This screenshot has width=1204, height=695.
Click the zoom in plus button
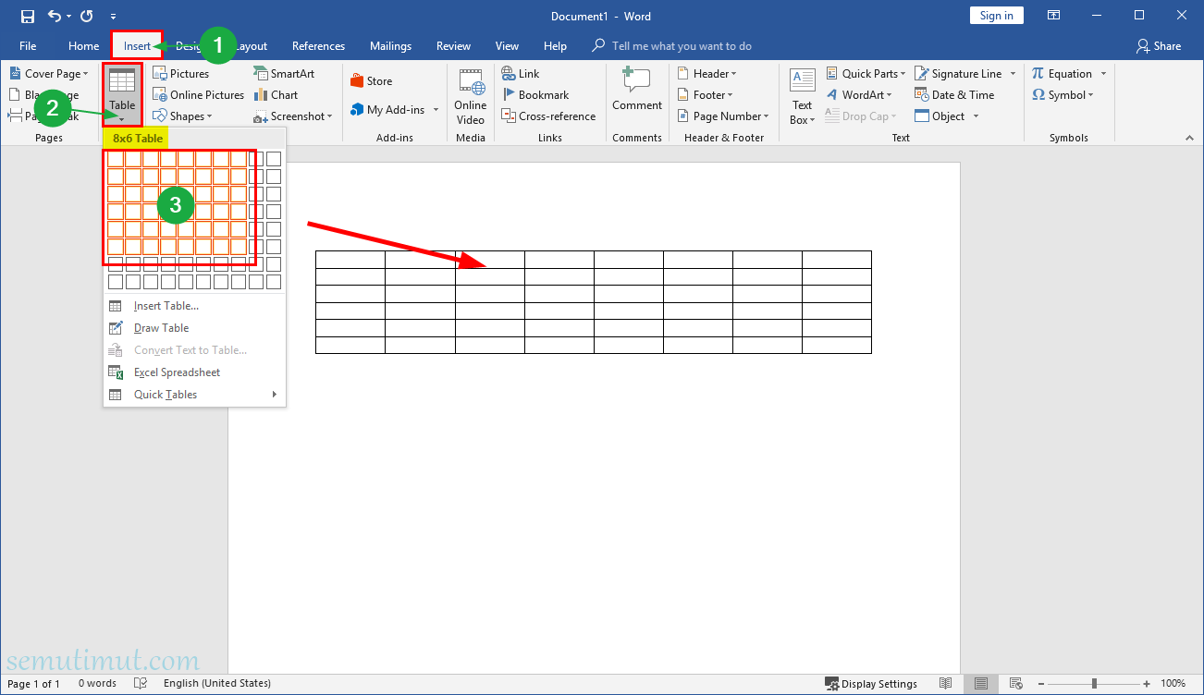[x=1145, y=684]
